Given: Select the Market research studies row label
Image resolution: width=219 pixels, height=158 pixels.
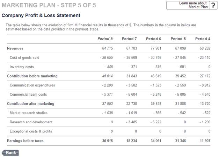Looking at the screenshot, I should click(29, 113).
